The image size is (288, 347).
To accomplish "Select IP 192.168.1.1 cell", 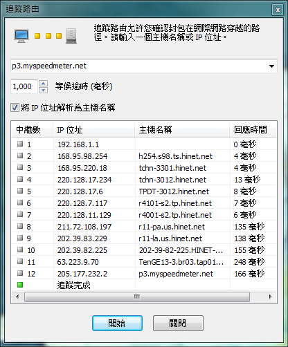I will tap(78, 144).
